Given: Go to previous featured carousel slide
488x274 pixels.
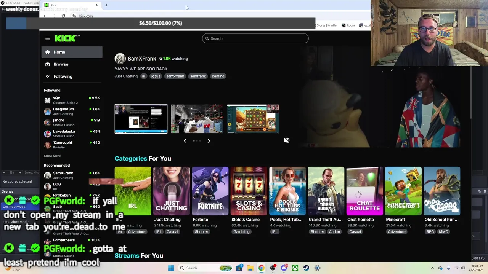Looking at the screenshot, I should 185,141.
